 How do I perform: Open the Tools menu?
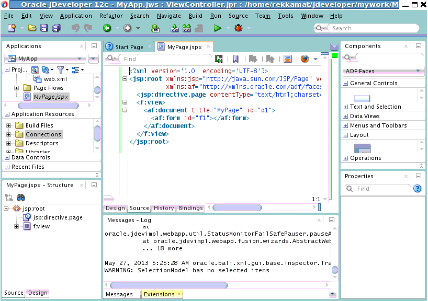click(285, 16)
